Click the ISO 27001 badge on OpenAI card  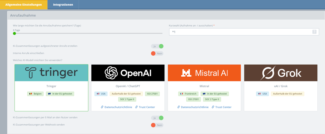(152, 94)
